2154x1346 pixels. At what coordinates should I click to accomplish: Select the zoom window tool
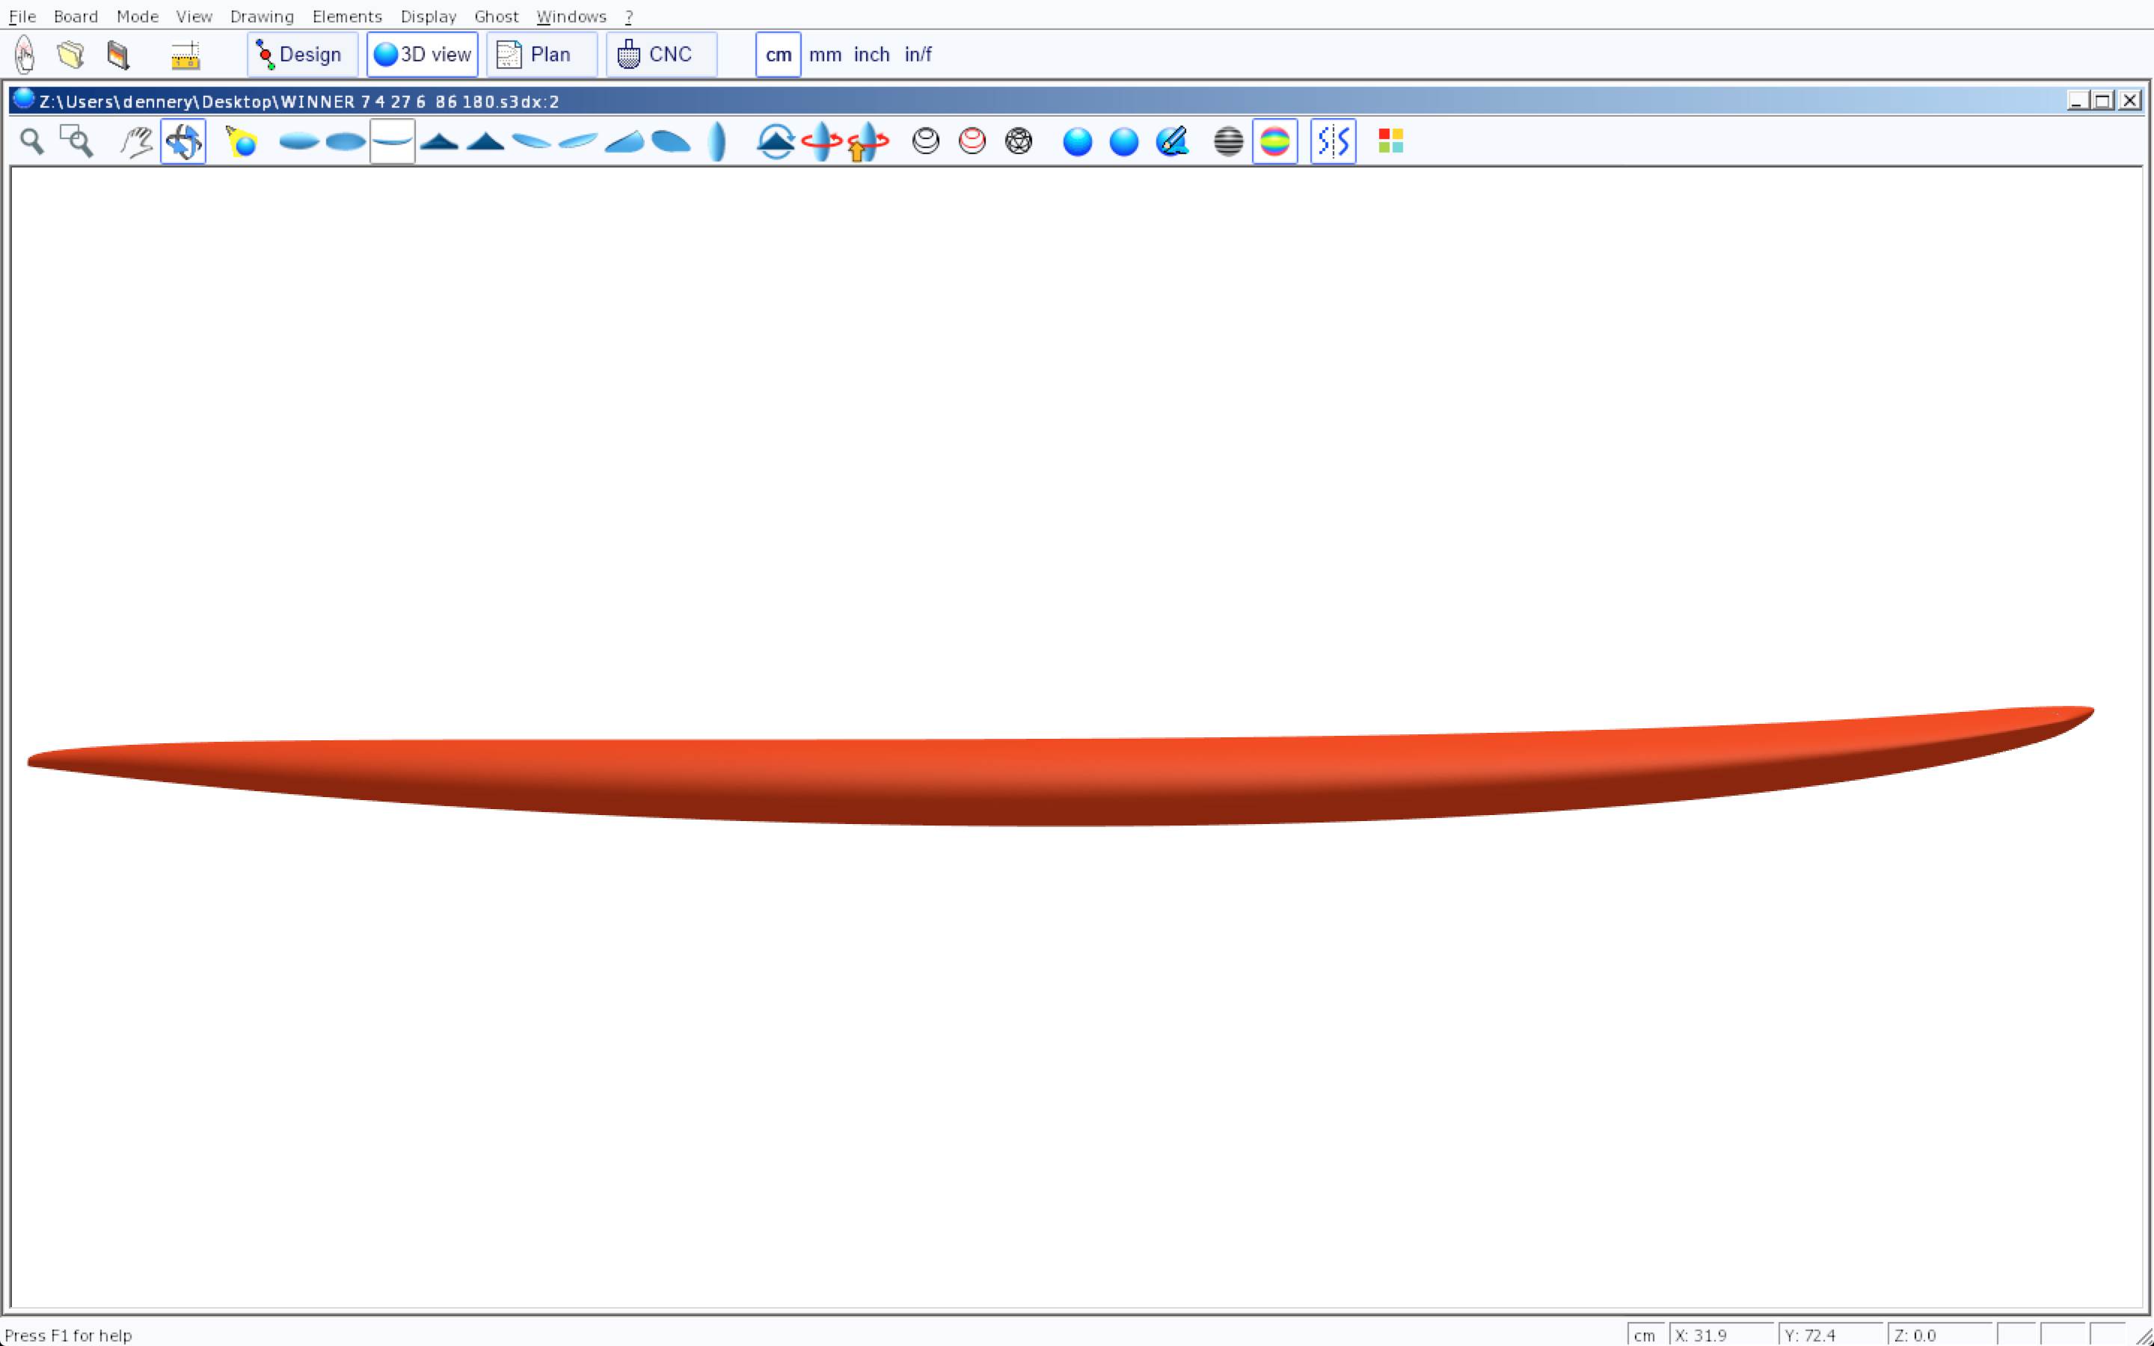[x=76, y=141]
